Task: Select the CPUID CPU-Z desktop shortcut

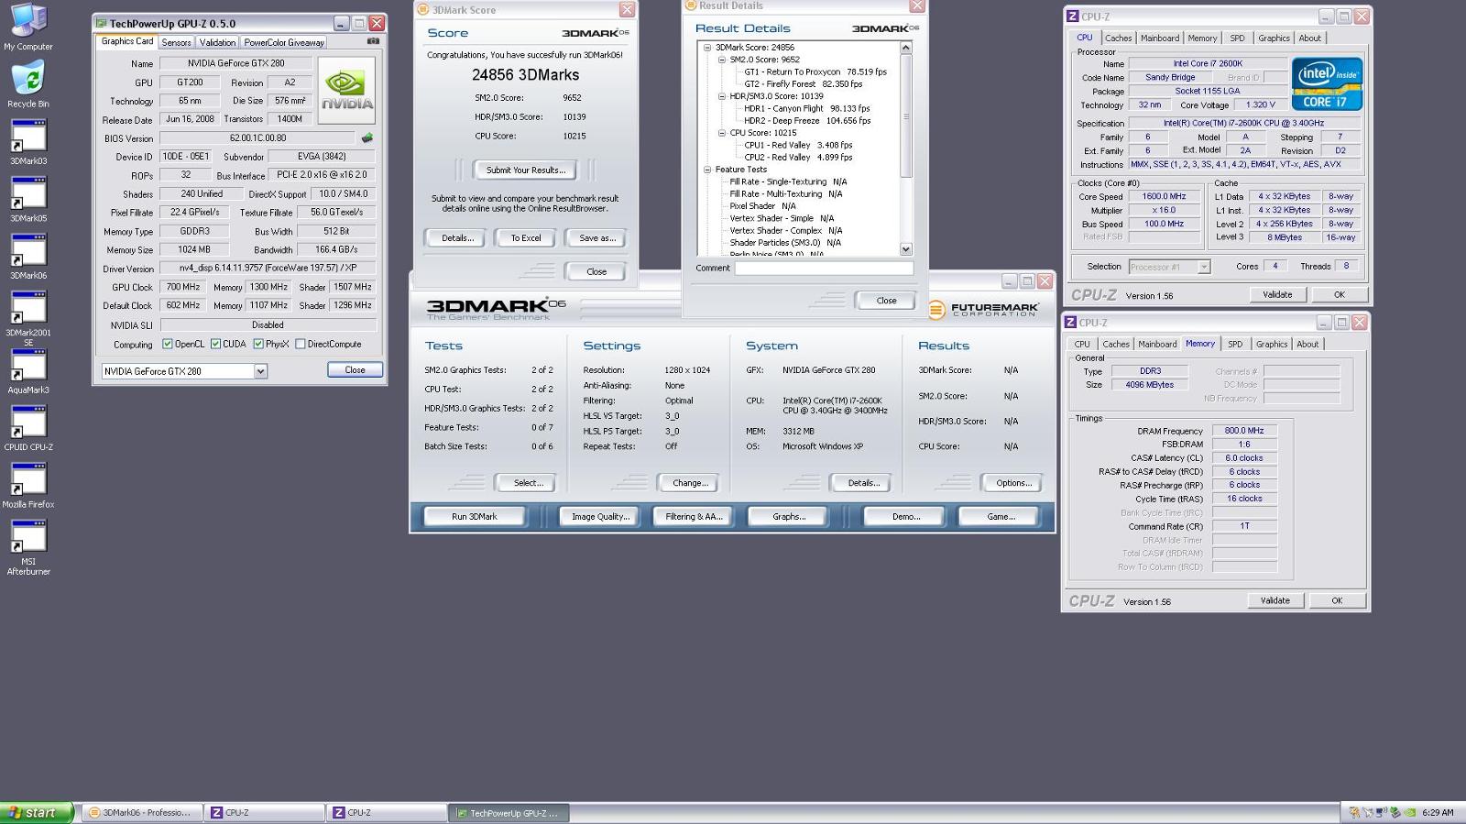Action: (28, 428)
